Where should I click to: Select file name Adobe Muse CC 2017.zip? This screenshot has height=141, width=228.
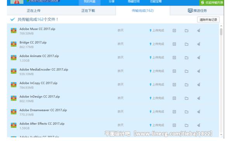(x=37, y=29)
